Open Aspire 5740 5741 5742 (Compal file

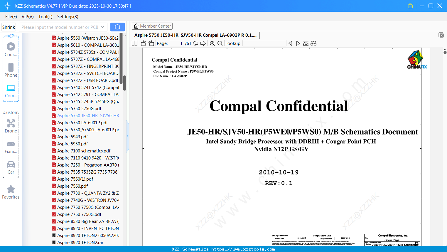tap(86, 88)
